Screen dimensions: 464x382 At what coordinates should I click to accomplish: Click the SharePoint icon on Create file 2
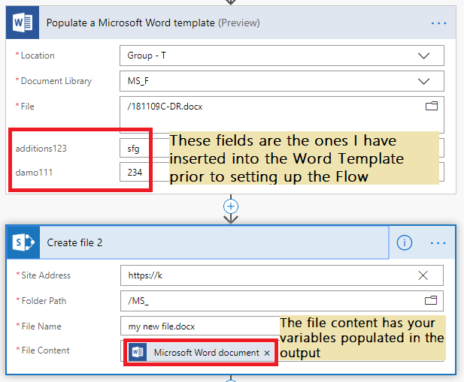(23, 242)
